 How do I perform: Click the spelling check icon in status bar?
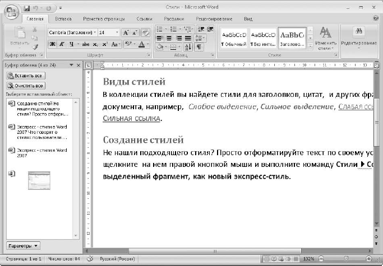point(89,260)
